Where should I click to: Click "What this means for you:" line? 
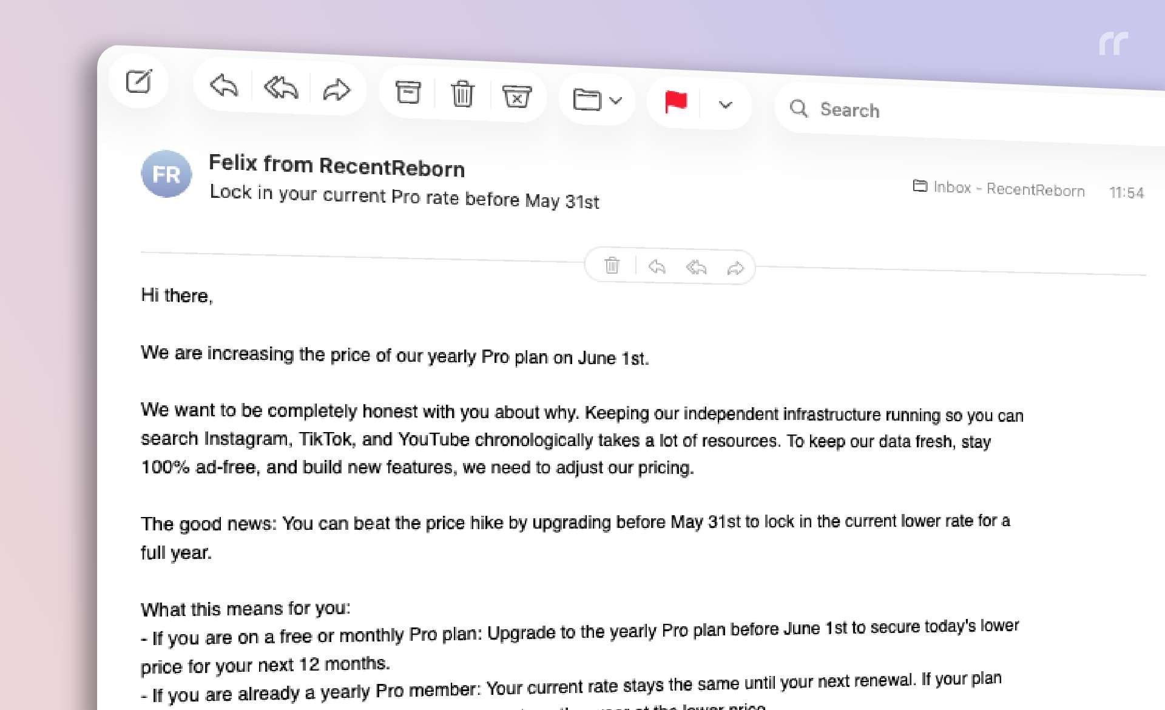[246, 609]
